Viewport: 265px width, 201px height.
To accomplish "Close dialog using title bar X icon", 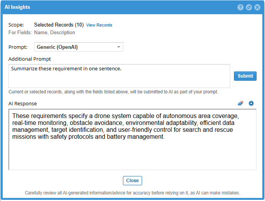I will pos(257,7).
